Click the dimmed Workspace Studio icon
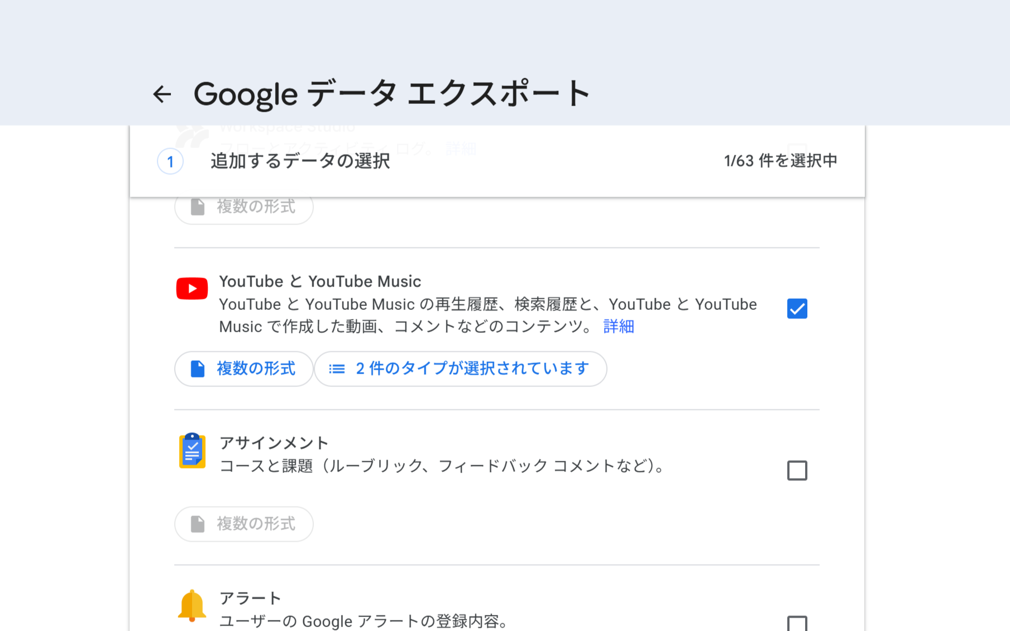Screen dimensions: 1010x631 point(192,134)
